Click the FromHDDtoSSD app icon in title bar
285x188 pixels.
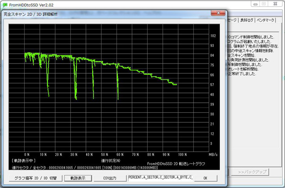click(5, 5)
